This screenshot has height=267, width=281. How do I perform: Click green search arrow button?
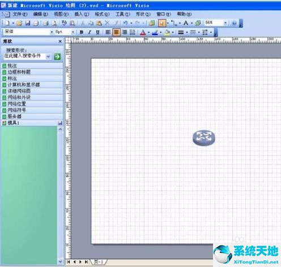point(57,57)
